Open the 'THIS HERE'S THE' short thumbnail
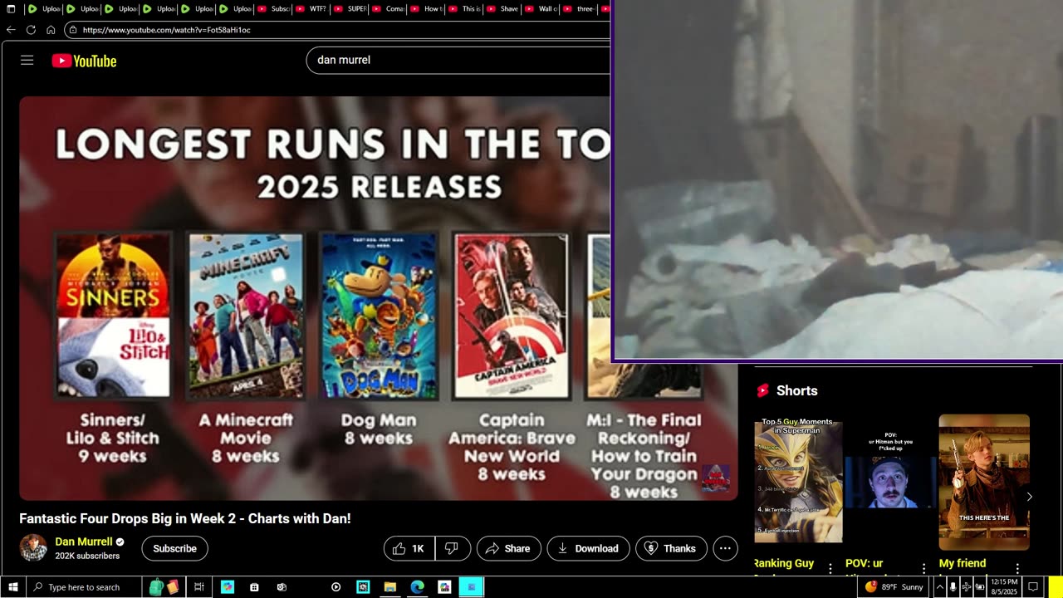The image size is (1063, 598). click(x=984, y=482)
